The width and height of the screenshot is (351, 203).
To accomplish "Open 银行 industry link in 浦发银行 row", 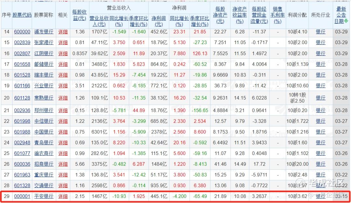I will pyautogui.click(x=320, y=32).
